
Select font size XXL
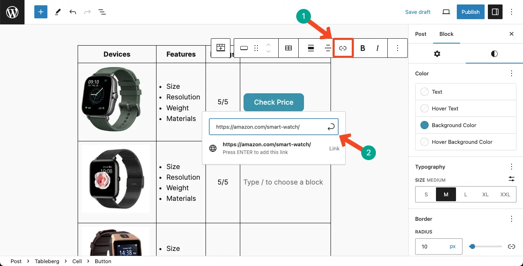(505, 194)
